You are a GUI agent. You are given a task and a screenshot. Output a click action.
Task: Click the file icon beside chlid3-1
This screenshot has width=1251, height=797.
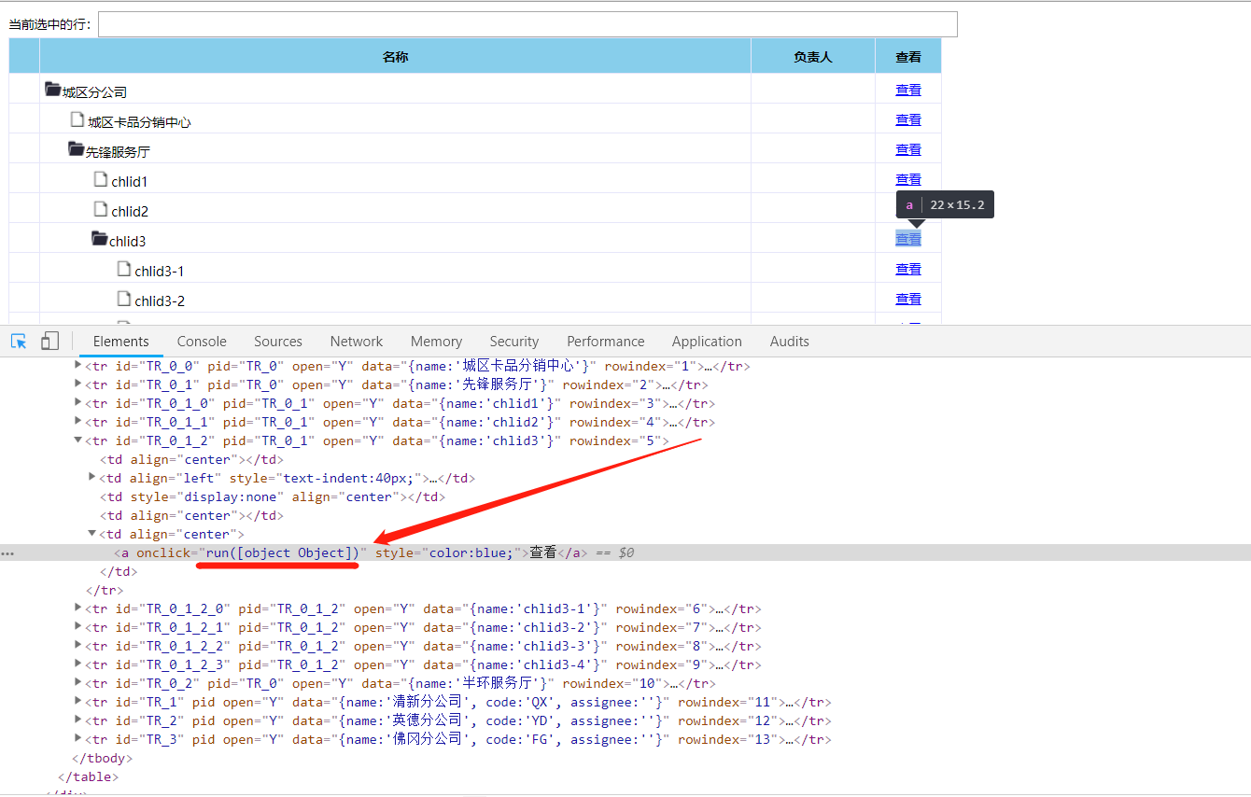[124, 269]
